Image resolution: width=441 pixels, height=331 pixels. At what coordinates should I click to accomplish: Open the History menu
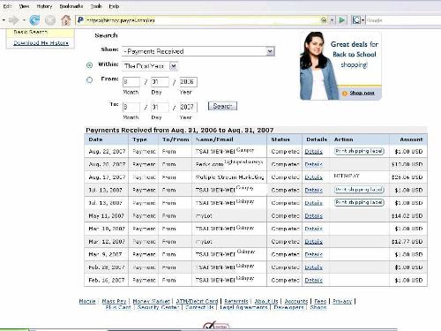click(44, 6)
